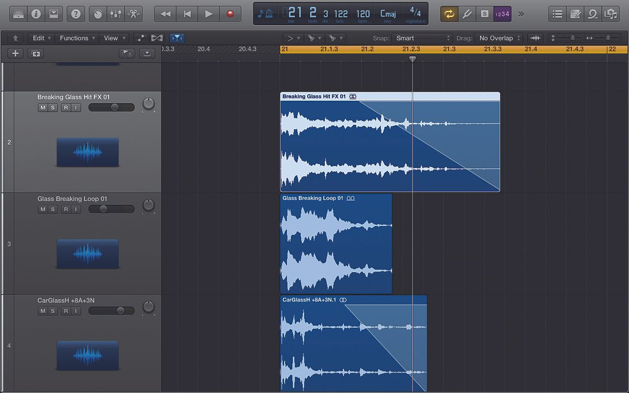Open the Smart Controls panel

(x=97, y=13)
